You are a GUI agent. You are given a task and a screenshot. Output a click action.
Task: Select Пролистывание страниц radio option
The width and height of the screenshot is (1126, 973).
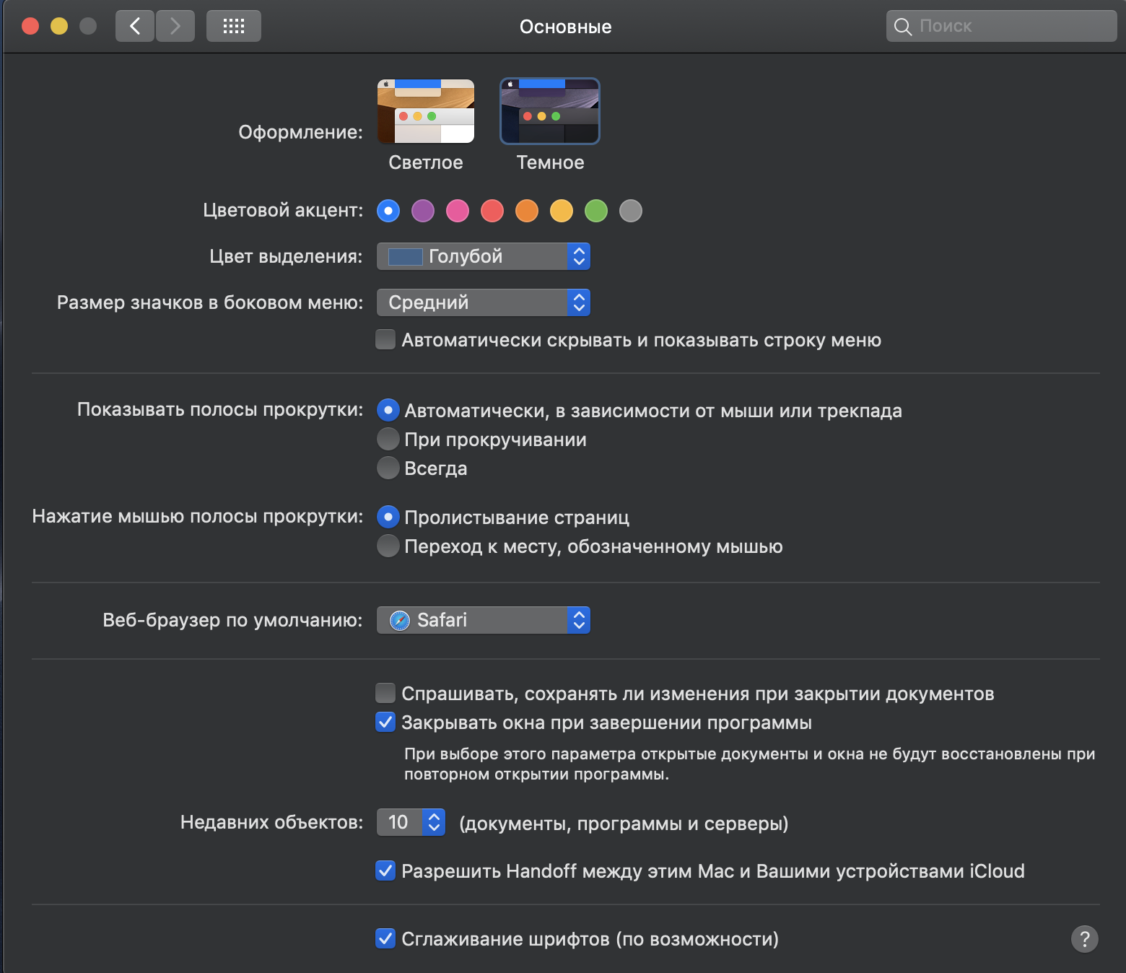pyautogui.click(x=388, y=517)
